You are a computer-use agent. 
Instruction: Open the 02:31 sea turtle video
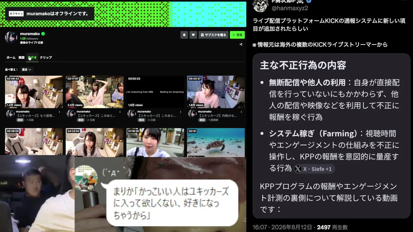coord(216,142)
